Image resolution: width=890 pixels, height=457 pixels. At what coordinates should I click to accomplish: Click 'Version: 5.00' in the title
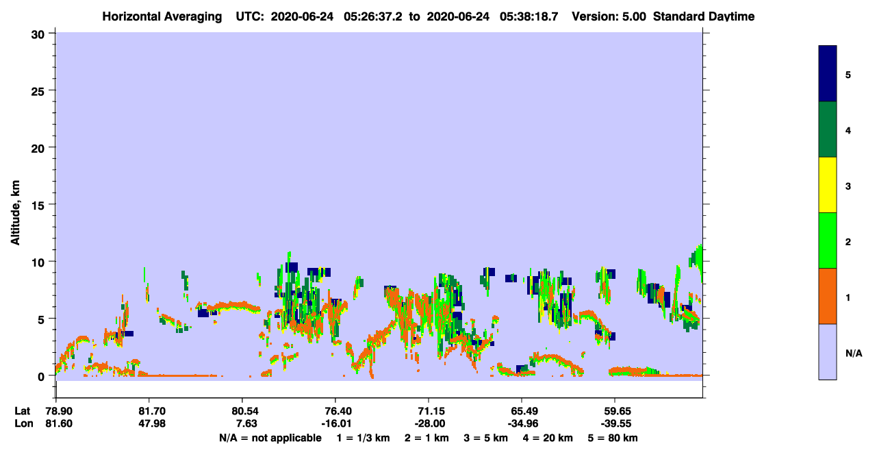609,16
